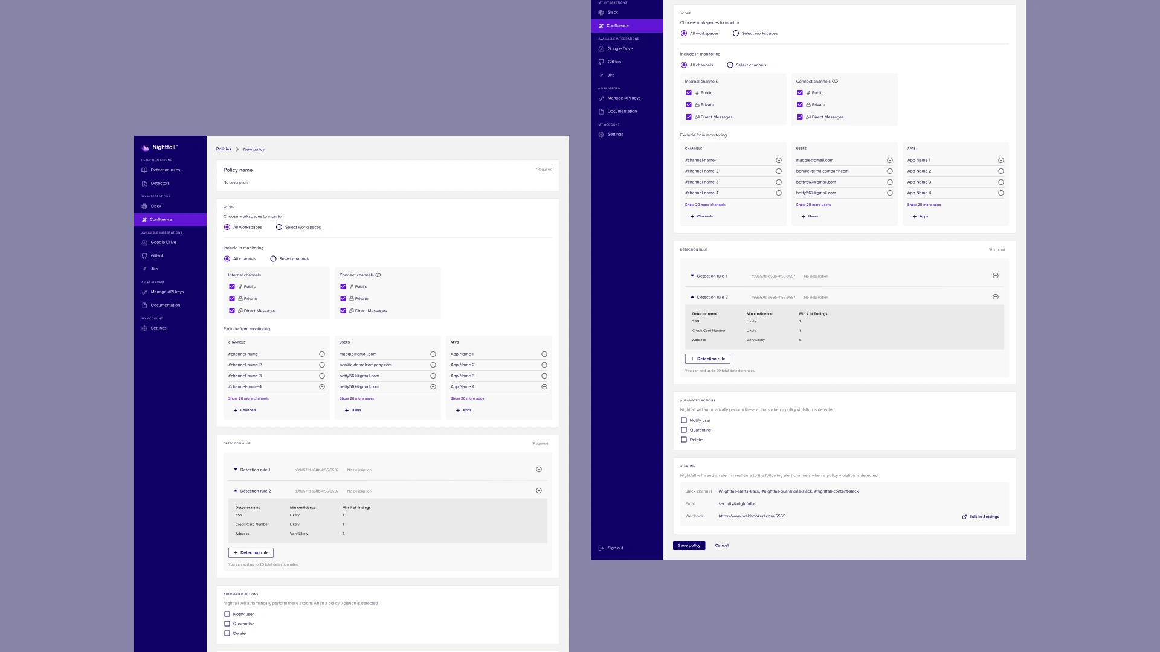Choose Select workspaces radio in the left panel
This screenshot has width=1160, height=652.
(279, 228)
